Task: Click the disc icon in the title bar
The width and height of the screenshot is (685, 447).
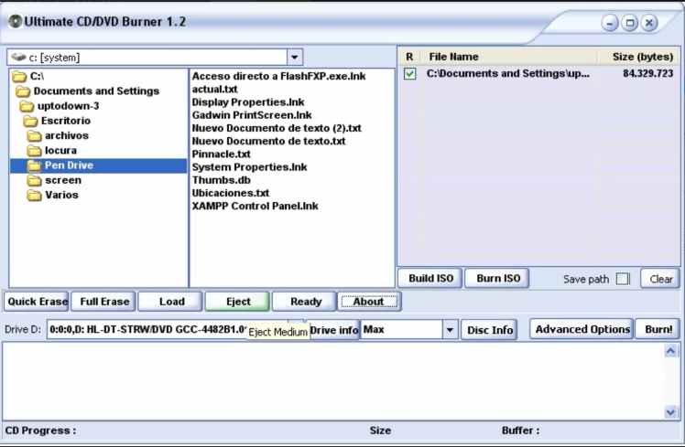Action: [x=15, y=21]
